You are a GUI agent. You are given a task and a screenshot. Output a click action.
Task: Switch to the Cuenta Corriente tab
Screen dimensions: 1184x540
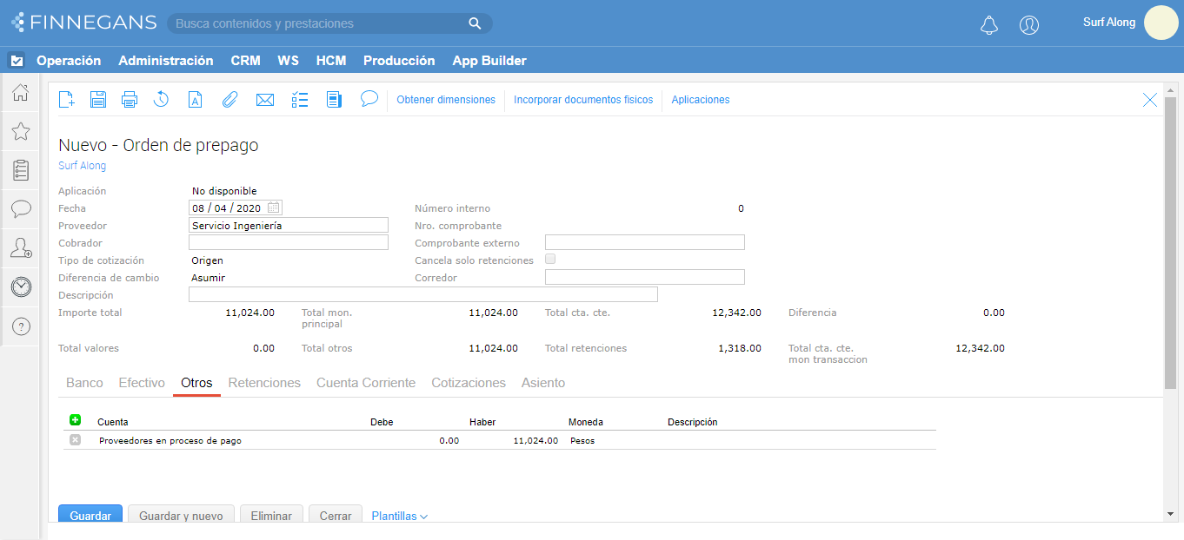point(366,383)
